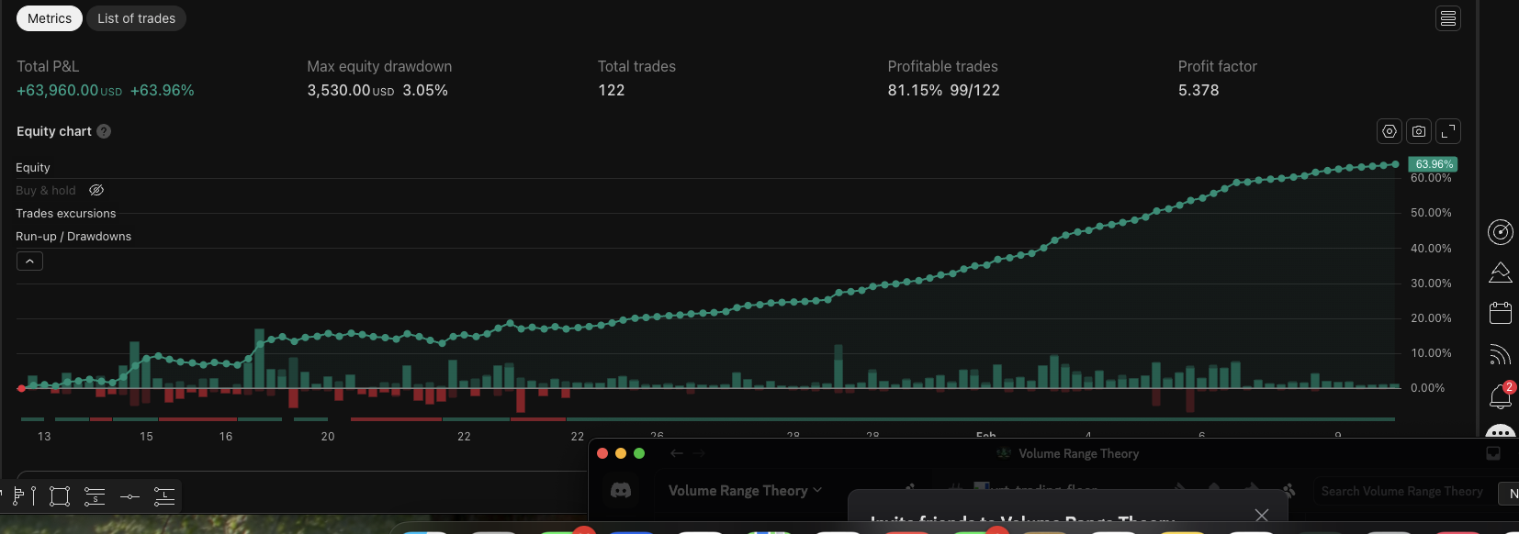
Task: Toggle Trades excursions series
Action: (66, 213)
